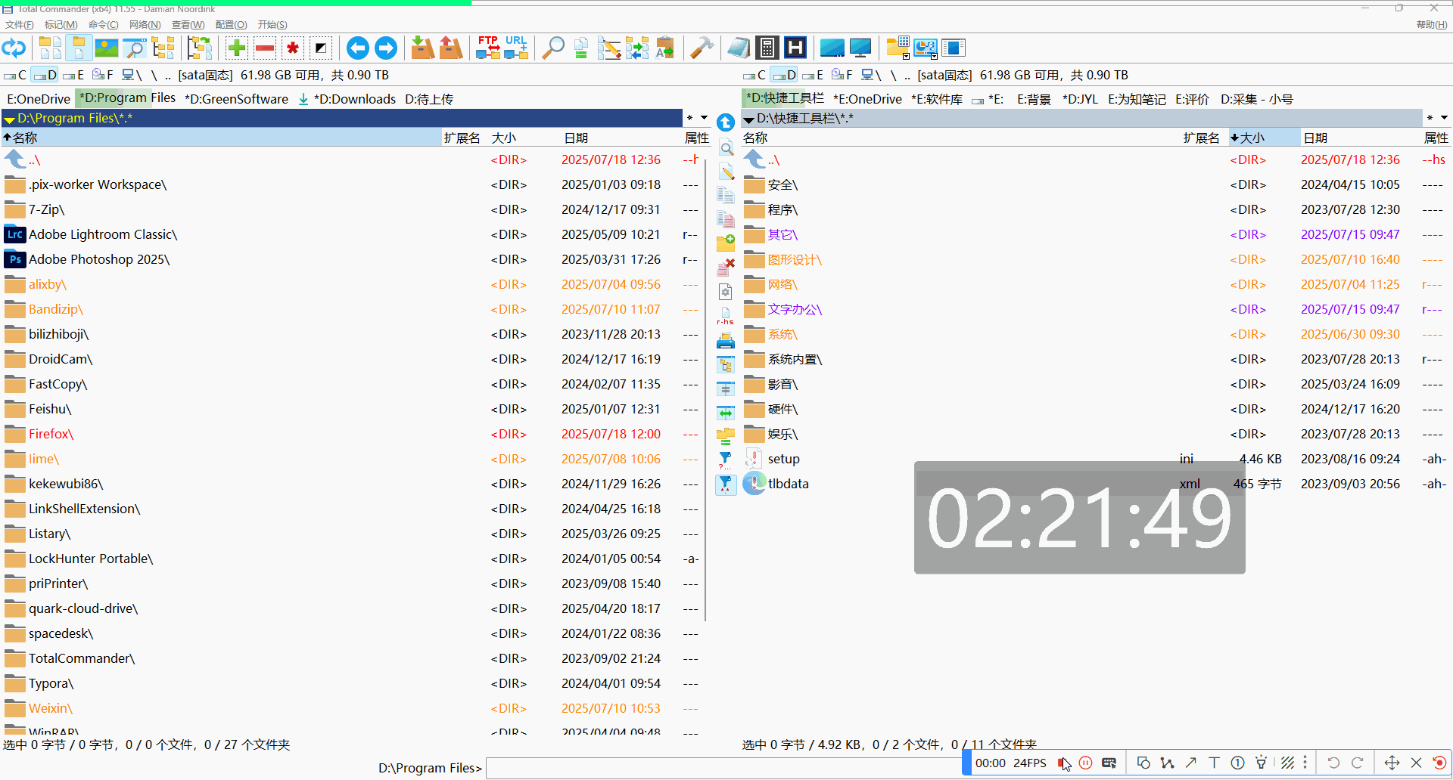Click the refresh/reread source icon
The image size is (1453, 780).
14,48
